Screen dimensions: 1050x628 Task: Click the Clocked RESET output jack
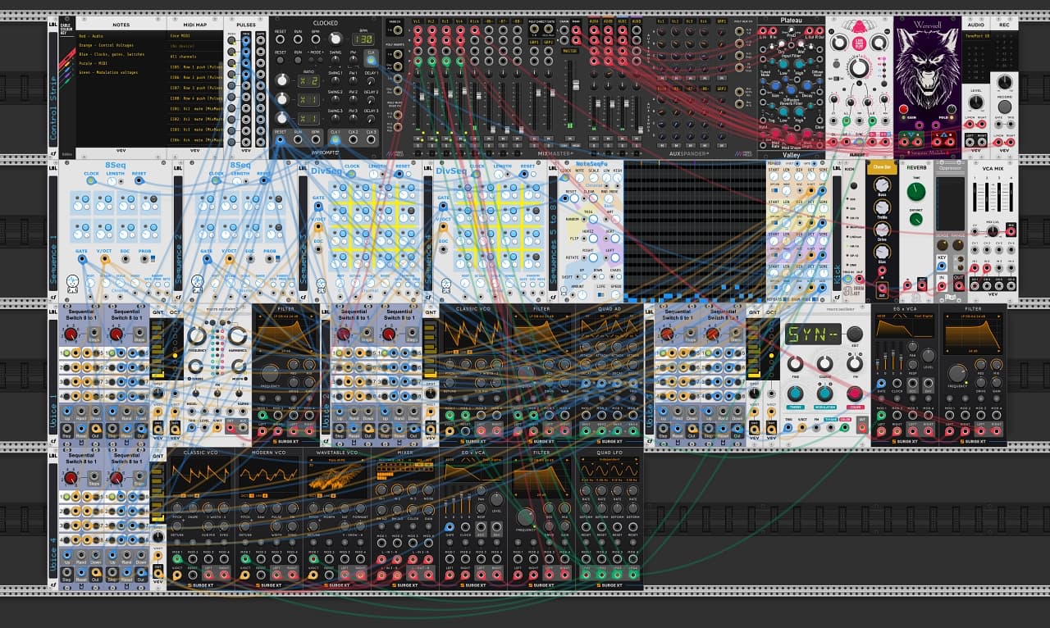click(280, 140)
